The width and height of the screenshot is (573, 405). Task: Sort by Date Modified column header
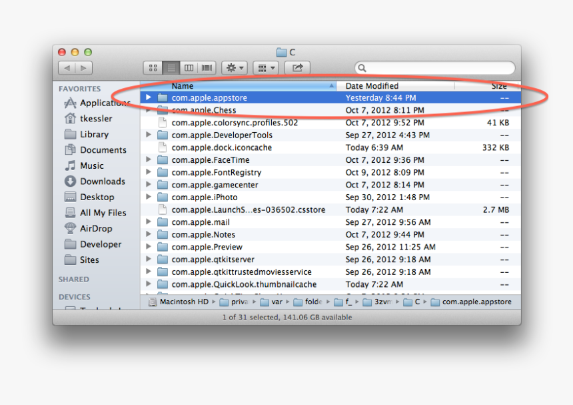(395, 86)
